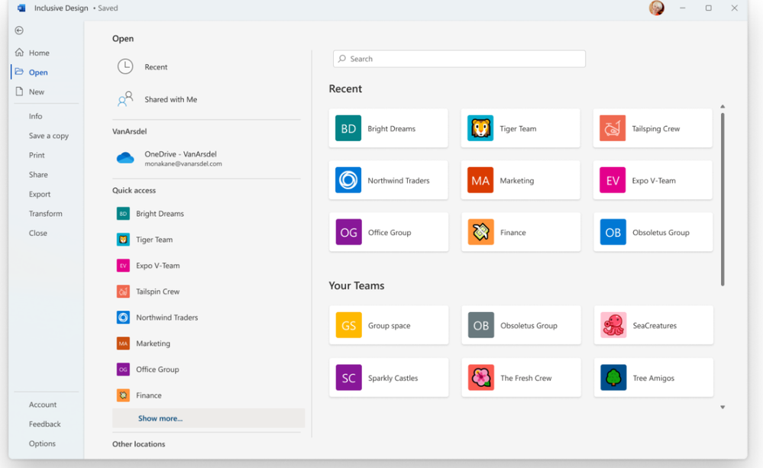Click Northwind Traders icon in Quick access
763x468 pixels.
coord(123,317)
